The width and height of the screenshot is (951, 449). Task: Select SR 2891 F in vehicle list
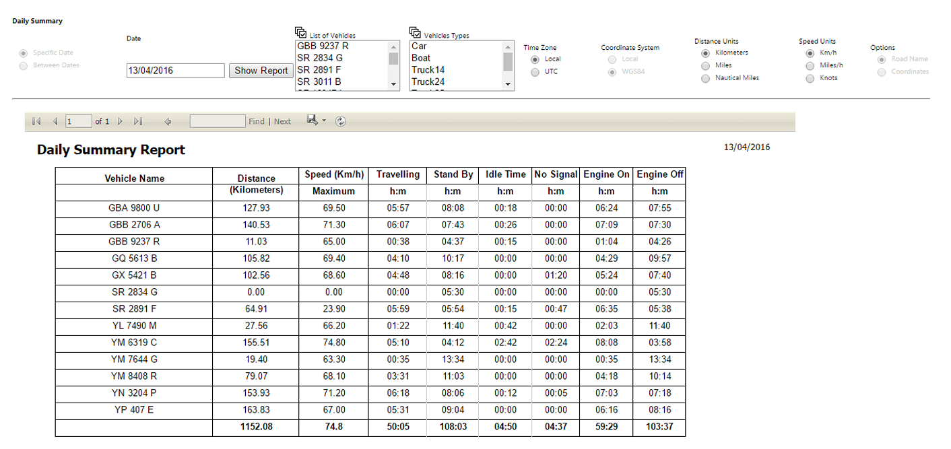[320, 70]
